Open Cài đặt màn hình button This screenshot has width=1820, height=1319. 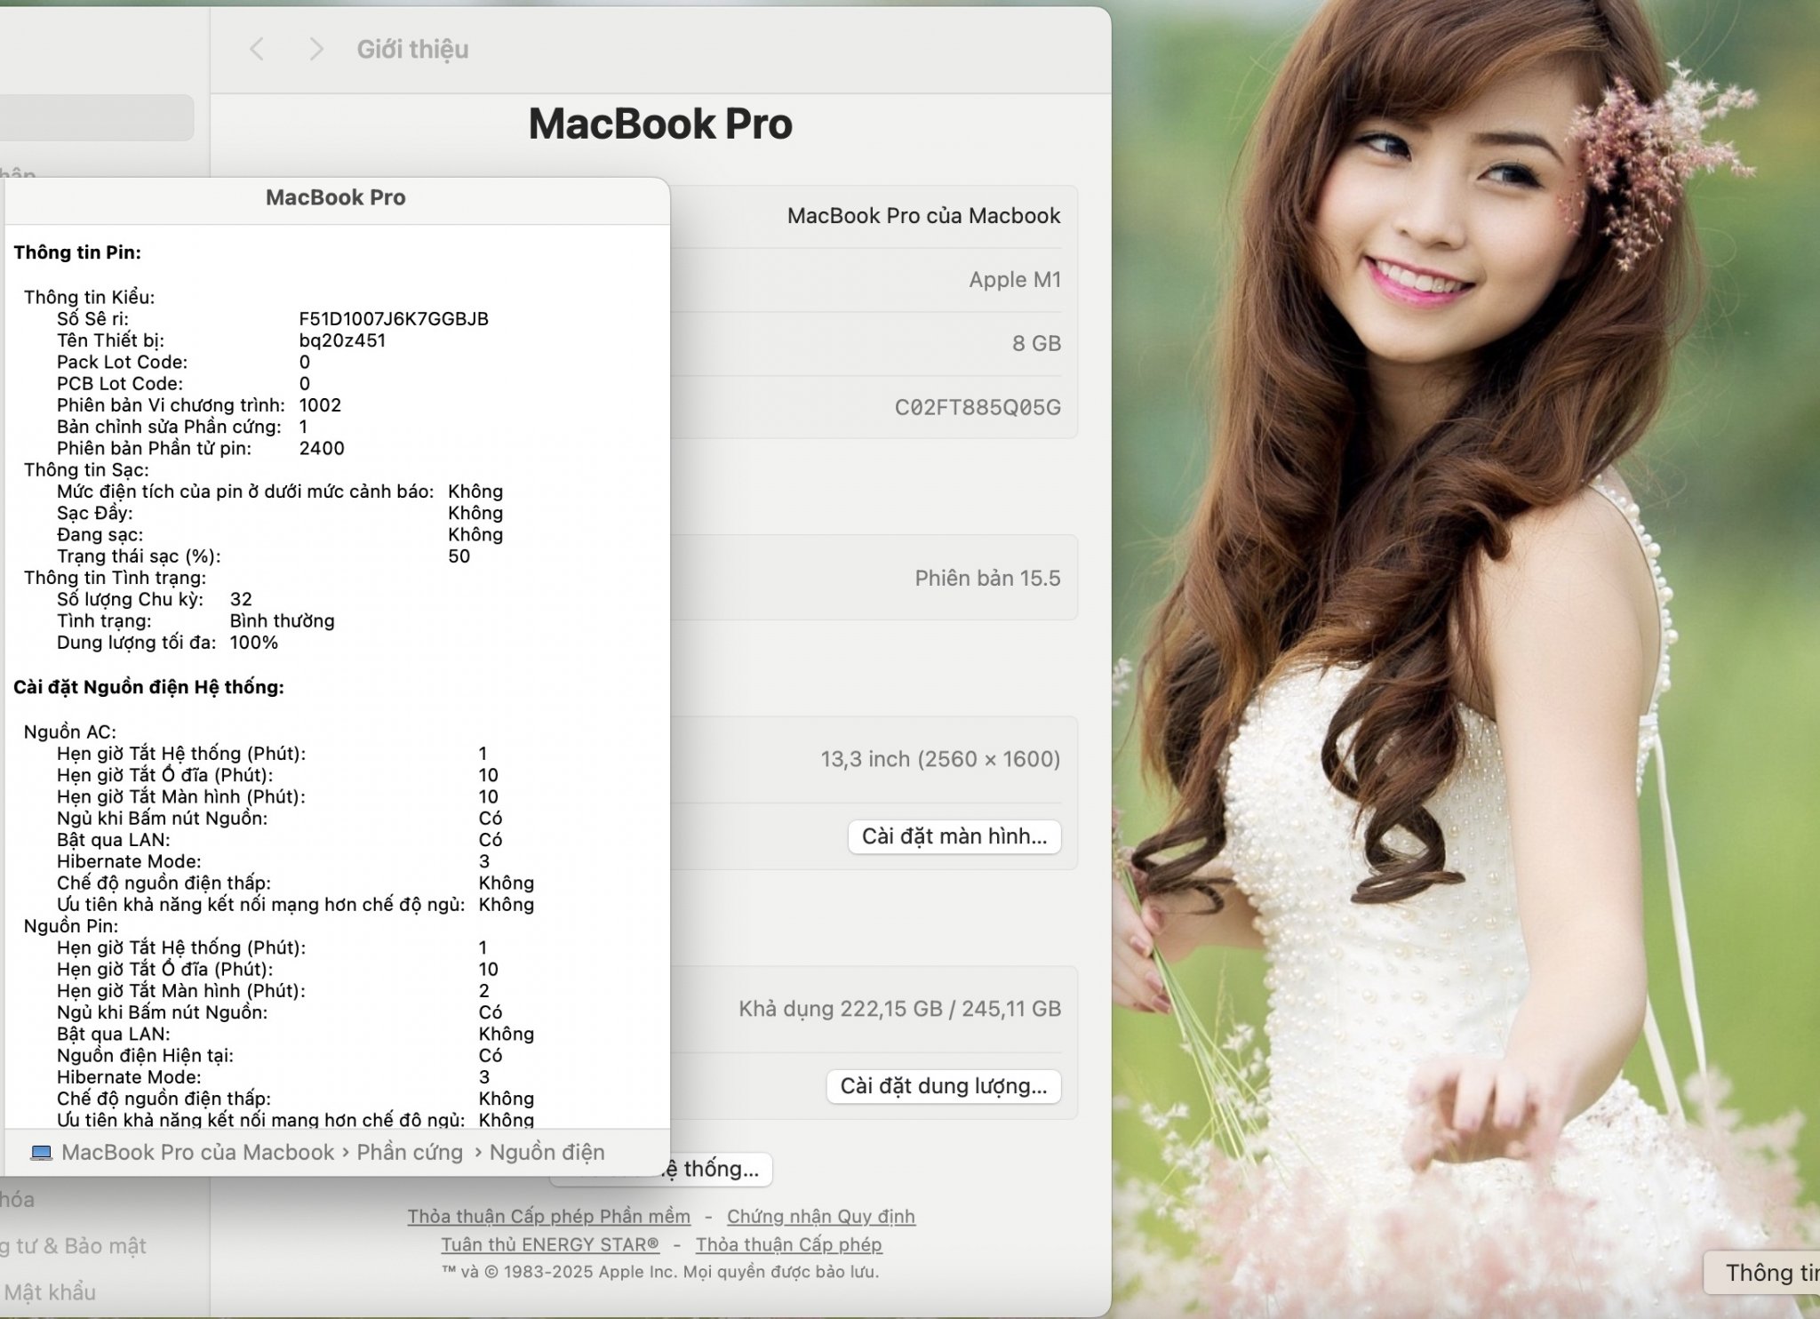point(954,836)
